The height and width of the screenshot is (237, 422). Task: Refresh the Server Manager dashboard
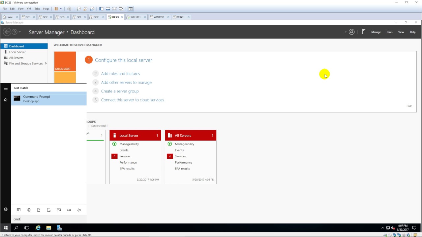coord(352,32)
